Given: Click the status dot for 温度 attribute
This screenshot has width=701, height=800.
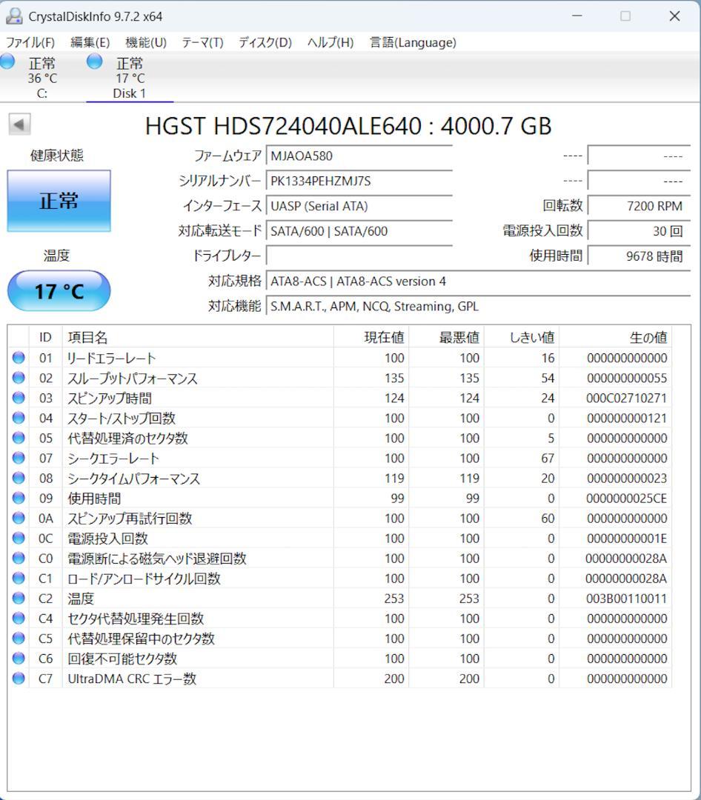Looking at the screenshot, I should click(18, 599).
